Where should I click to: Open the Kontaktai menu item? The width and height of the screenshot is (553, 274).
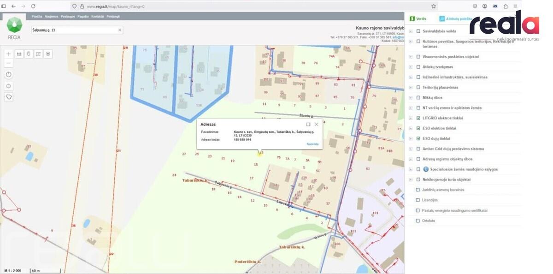[x=97, y=16]
